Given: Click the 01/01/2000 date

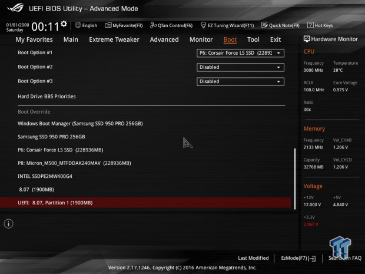Looking at the screenshot, I should point(18,25).
